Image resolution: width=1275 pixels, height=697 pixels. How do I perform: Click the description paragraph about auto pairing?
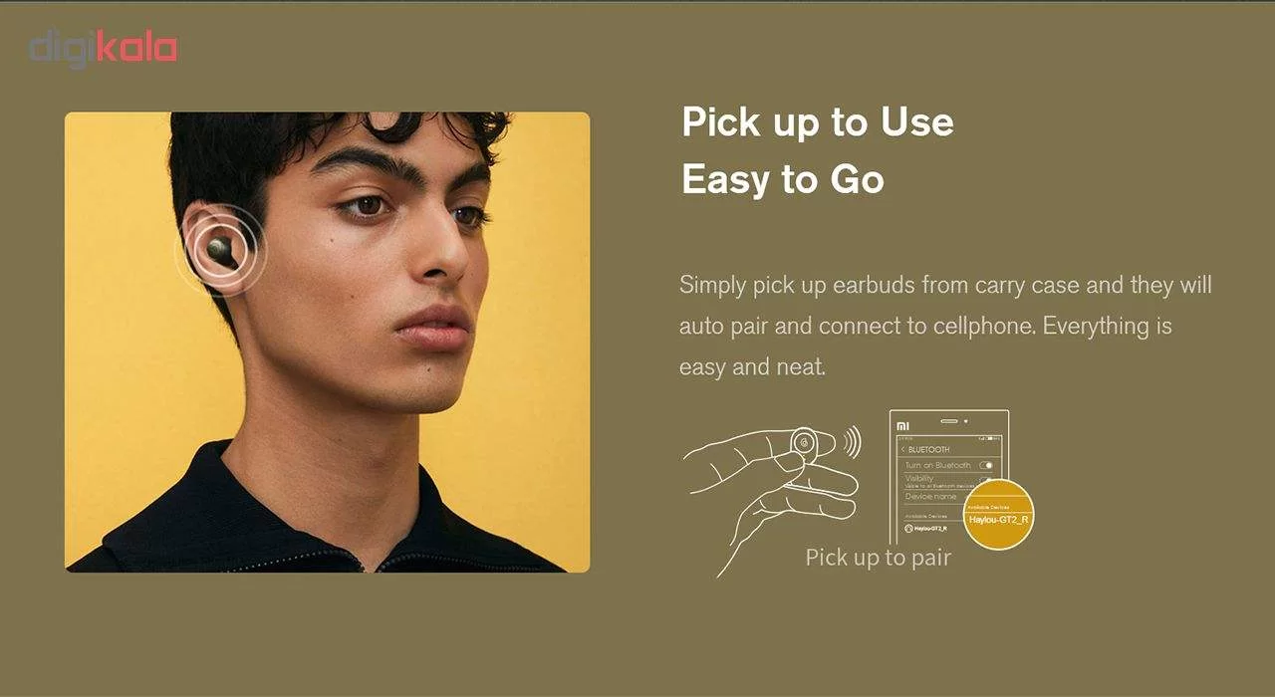tap(945, 326)
